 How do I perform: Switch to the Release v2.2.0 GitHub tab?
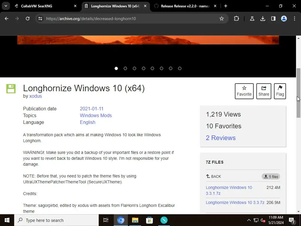pos(186,6)
